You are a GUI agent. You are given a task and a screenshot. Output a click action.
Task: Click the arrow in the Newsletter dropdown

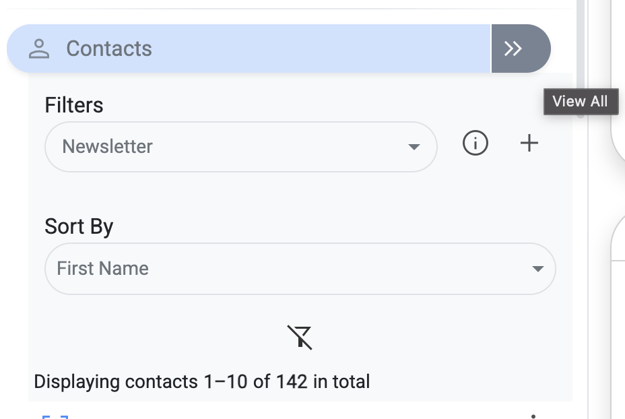[414, 147]
